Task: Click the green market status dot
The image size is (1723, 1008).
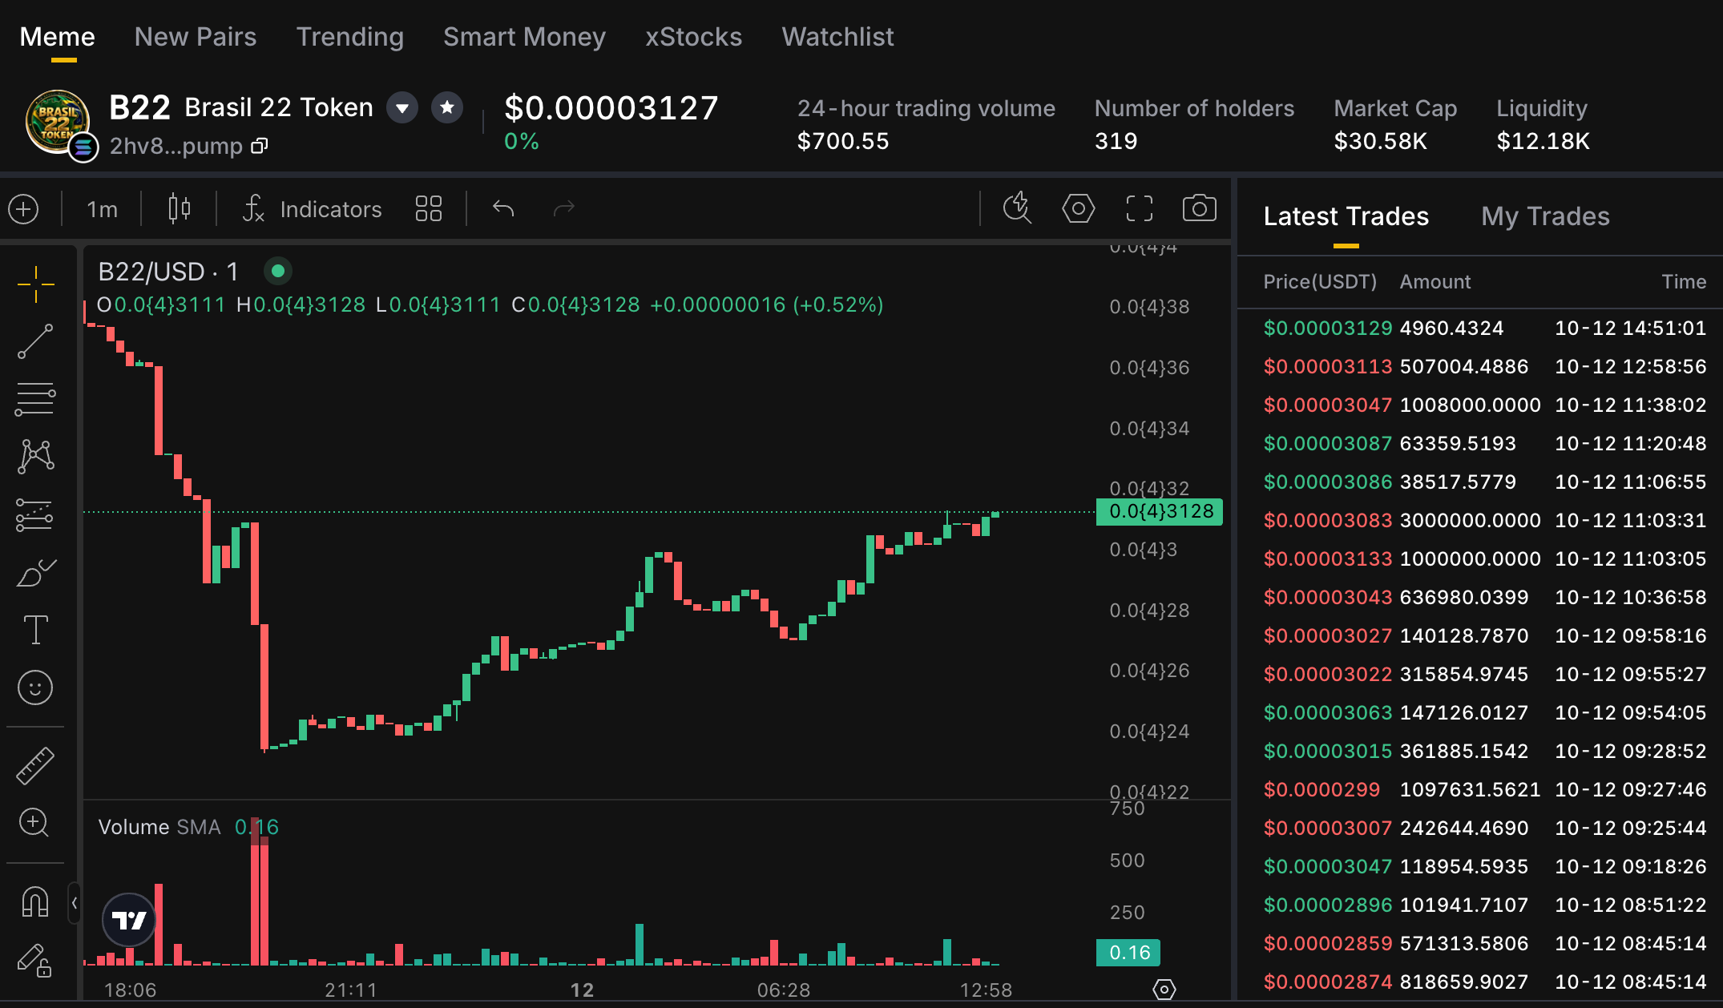Action: [278, 271]
